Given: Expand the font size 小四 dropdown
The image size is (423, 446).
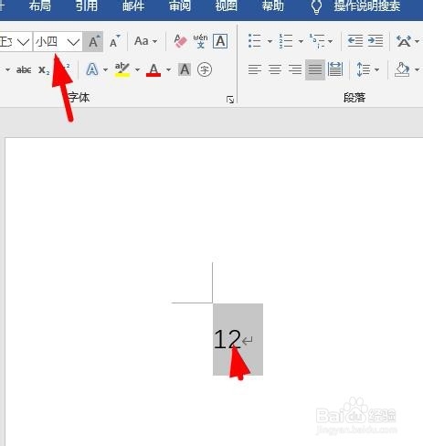Looking at the screenshot, I should pyautogui.click(x=73, y=41).
